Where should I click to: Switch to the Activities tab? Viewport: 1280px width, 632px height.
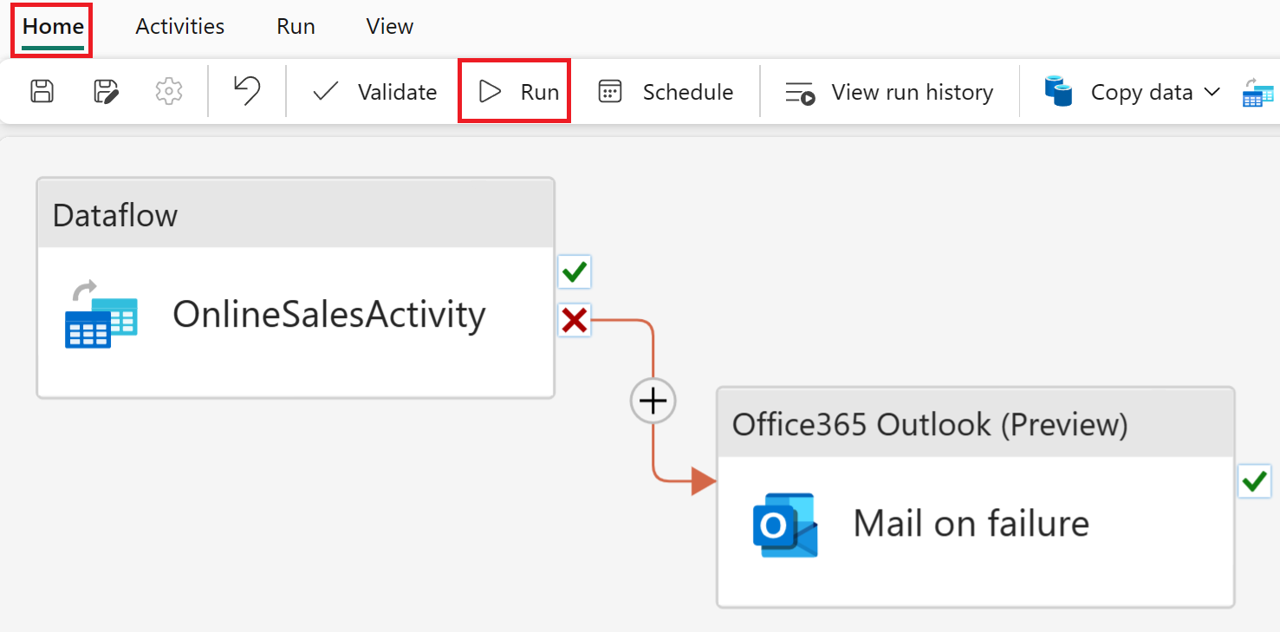(x=179, y=26)
